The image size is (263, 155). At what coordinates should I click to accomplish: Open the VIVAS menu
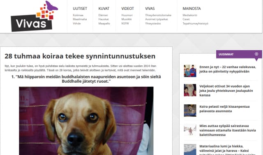click(150, 9)
